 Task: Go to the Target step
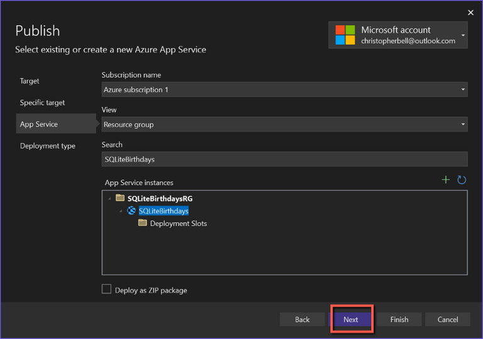30,81
